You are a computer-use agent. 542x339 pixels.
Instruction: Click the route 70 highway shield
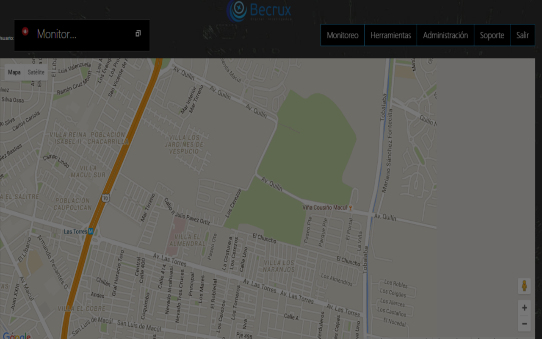pyautogui.click(x=106, y=198)
